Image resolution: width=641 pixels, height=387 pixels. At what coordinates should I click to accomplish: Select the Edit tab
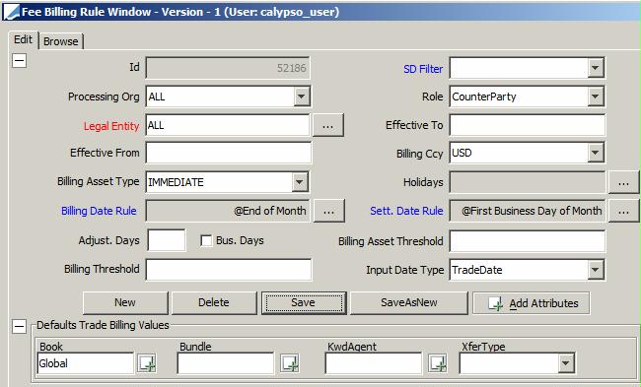point(23,39)
